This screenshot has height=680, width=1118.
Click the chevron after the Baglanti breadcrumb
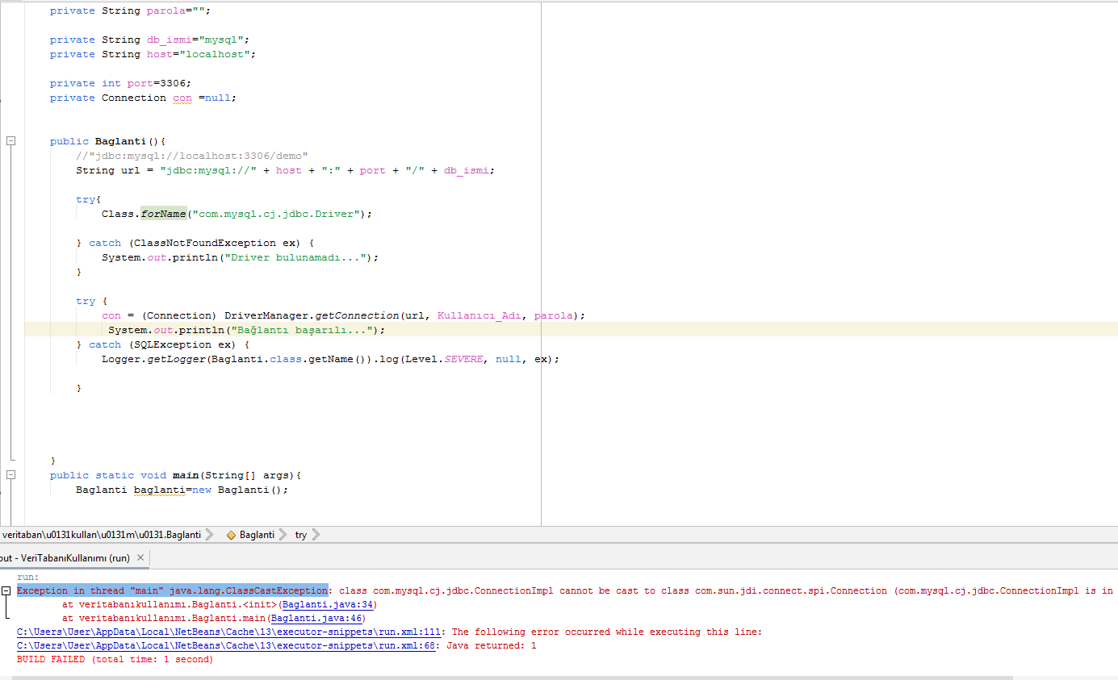point(283,534)
